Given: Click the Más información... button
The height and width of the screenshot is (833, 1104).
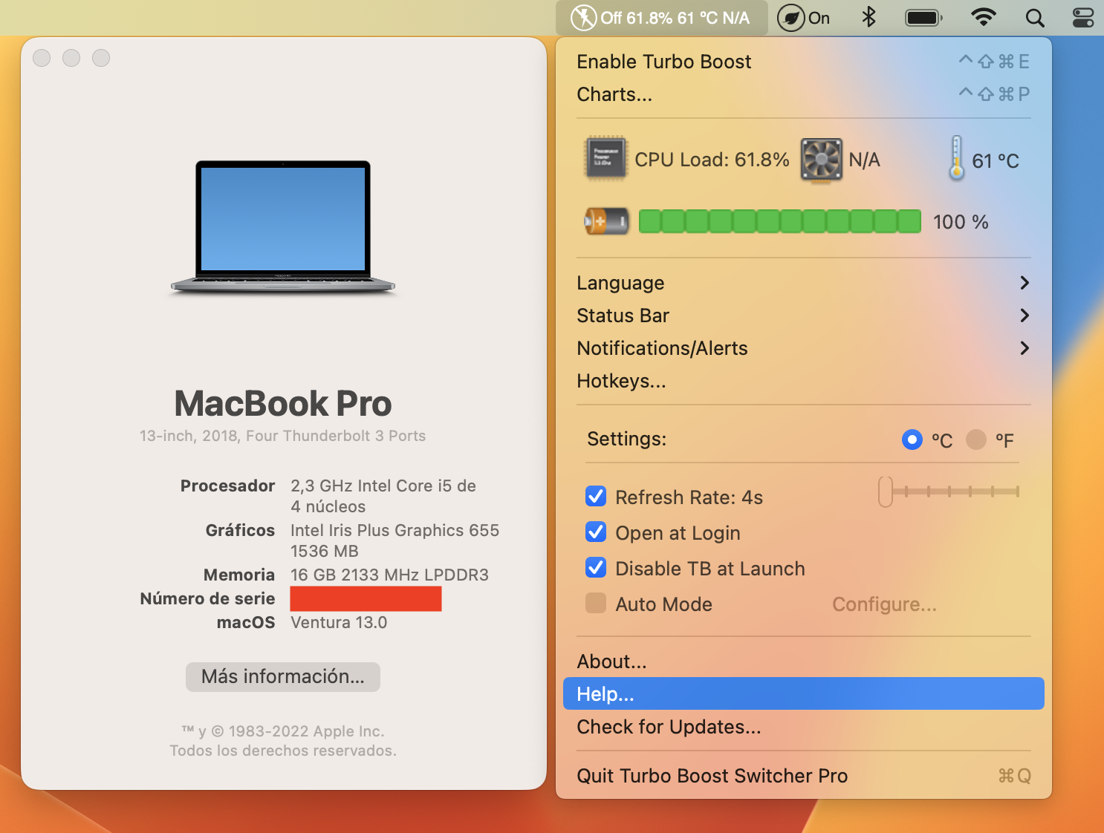Looking at the screenshot, I should click(x=283, y=677).
